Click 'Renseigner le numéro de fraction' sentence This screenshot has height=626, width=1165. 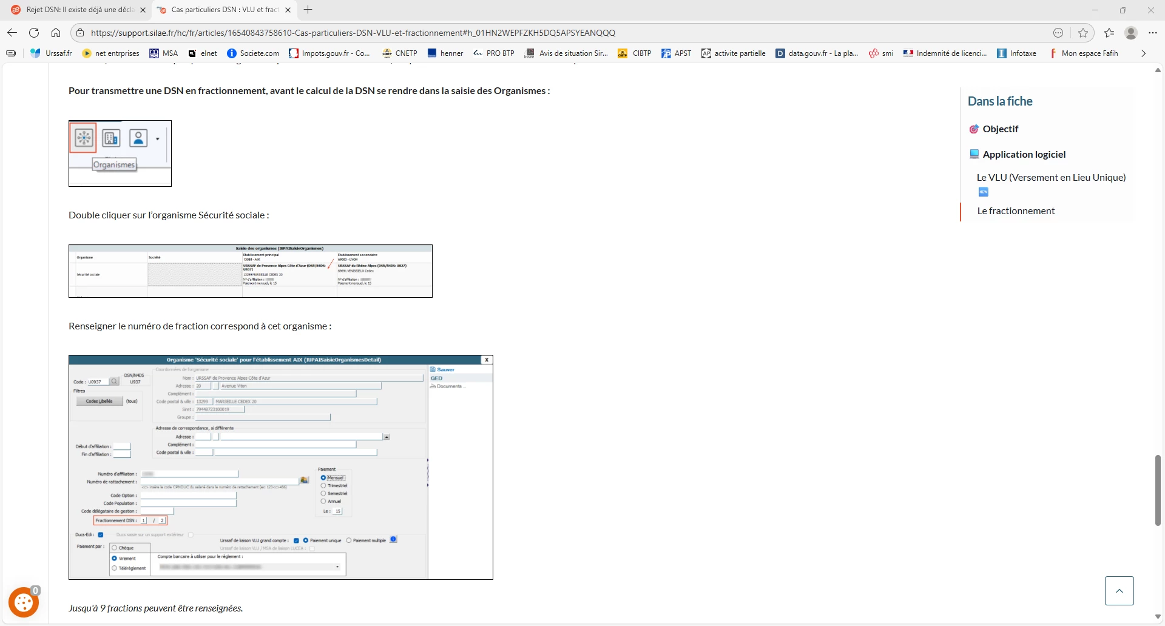click(200, 326)
